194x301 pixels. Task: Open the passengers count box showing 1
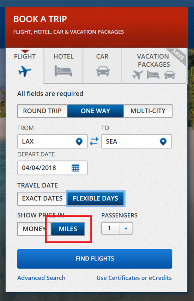point(117,228)
